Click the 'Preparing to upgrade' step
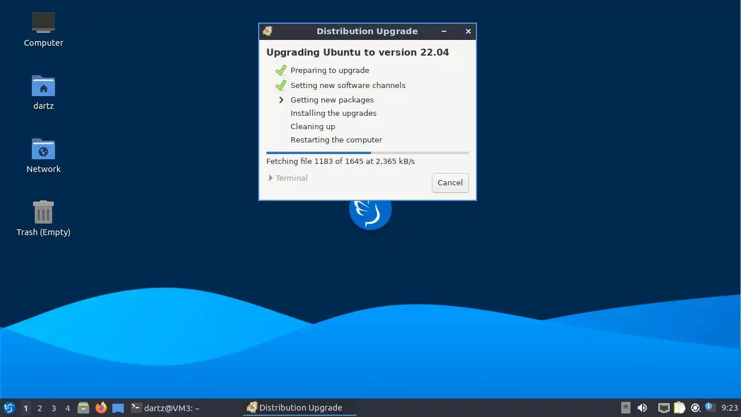The width and height of the screenshot is (741, 417). click(x=329, y=70)
